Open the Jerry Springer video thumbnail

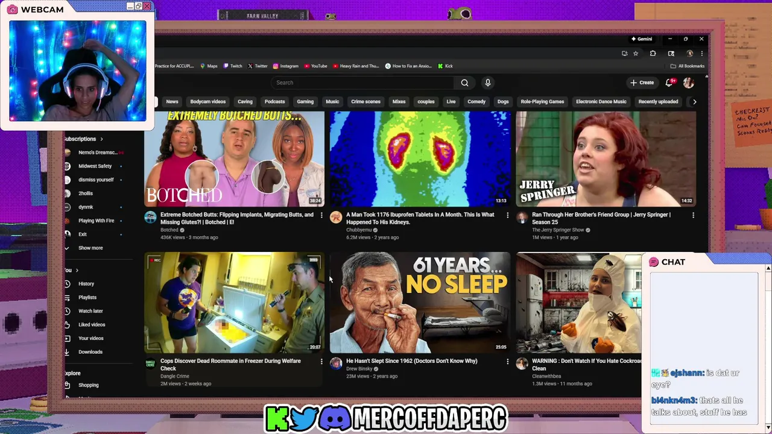pos(606,159)
